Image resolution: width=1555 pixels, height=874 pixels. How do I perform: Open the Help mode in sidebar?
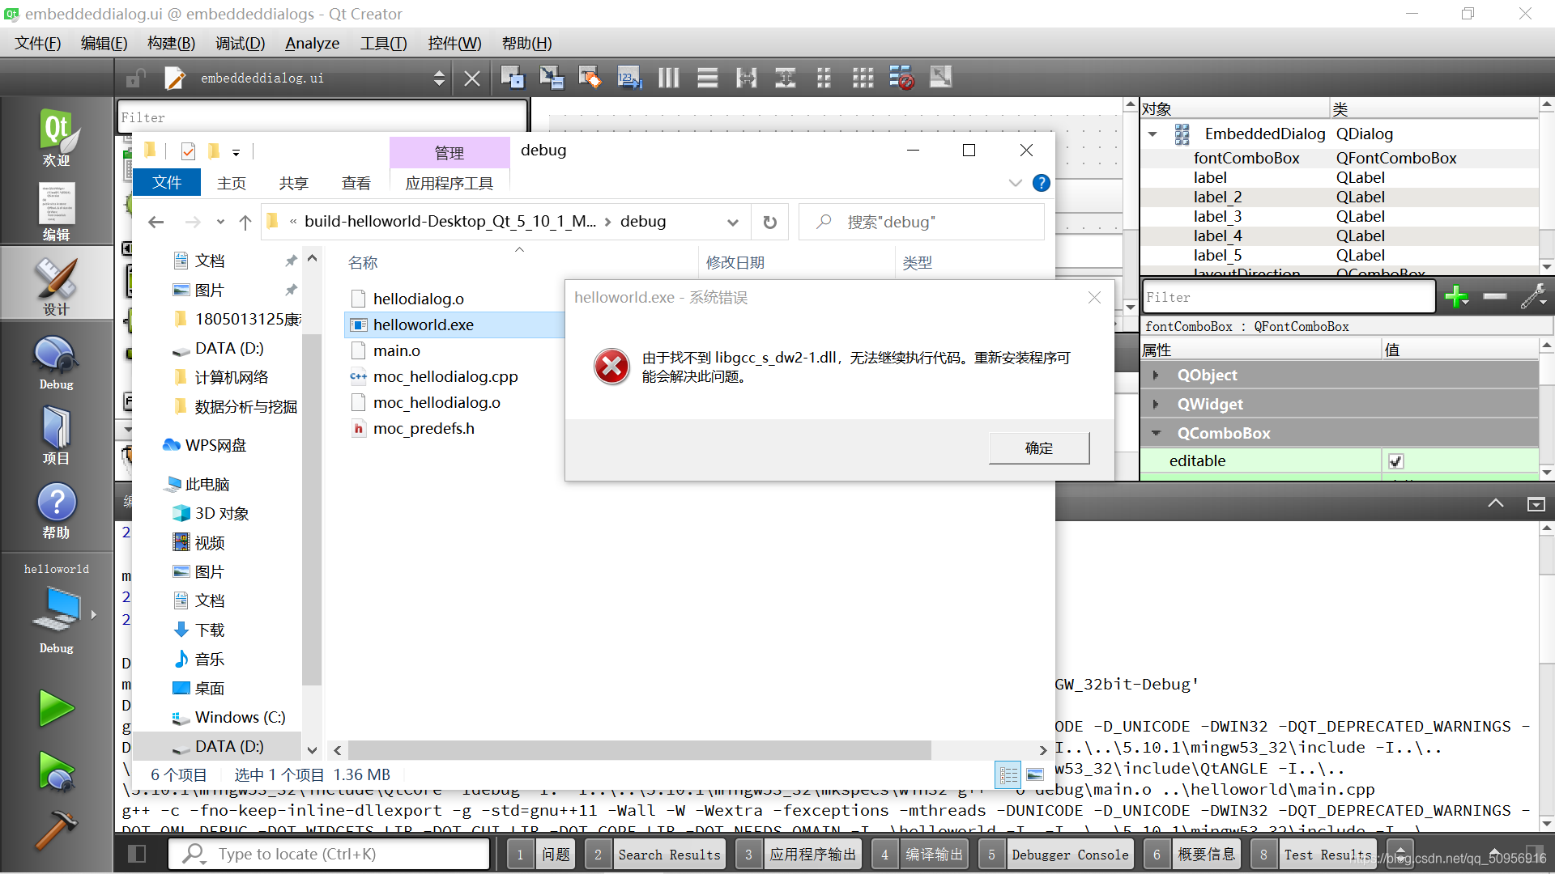pos(56,511)
